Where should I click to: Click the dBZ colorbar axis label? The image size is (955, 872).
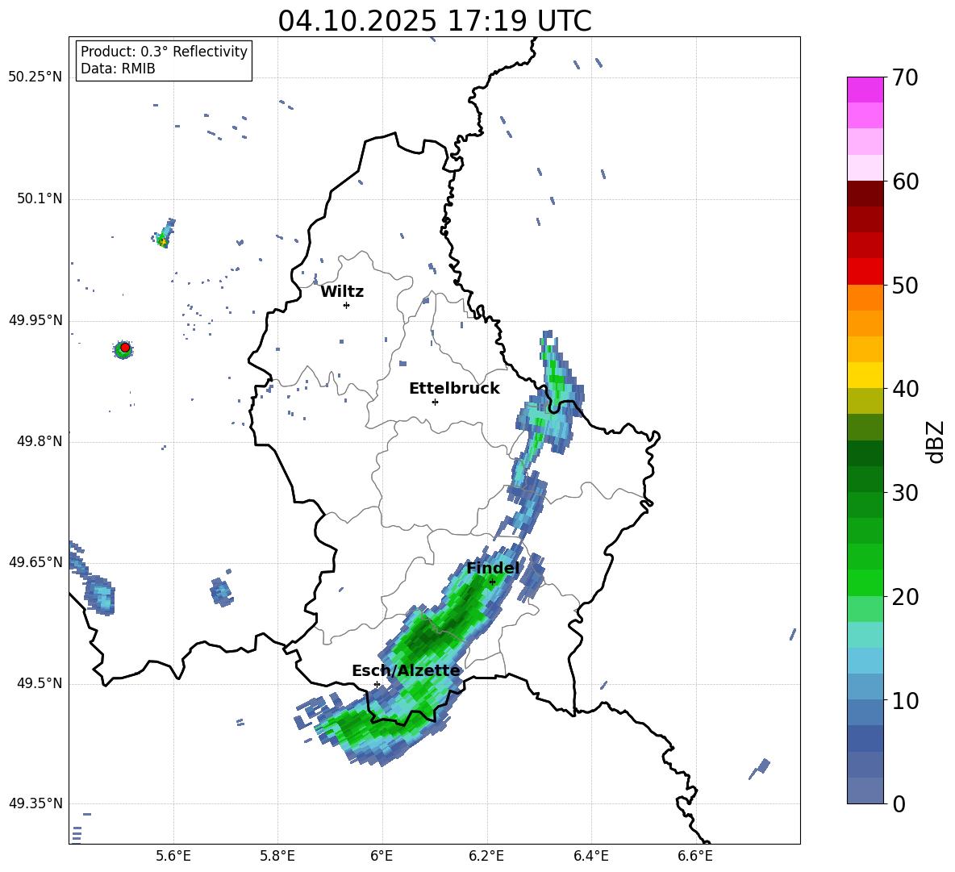pos(935,441)
